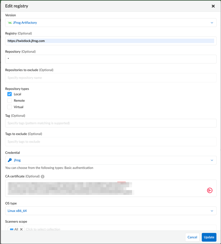Click the Update button
221x244 pixels.
pos(209,237)
